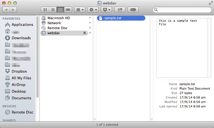Click the sidebar scrollbar
Image resolution: width=214 pixels, height=128 pixels.
tap(37, 57)
